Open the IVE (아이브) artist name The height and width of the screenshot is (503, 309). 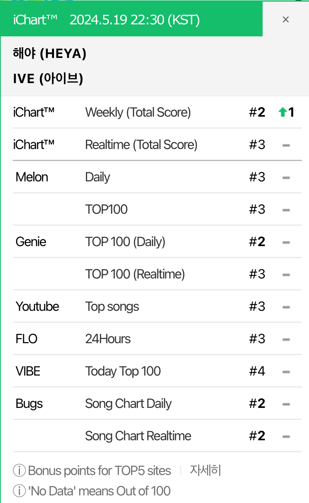pos(48,79)
